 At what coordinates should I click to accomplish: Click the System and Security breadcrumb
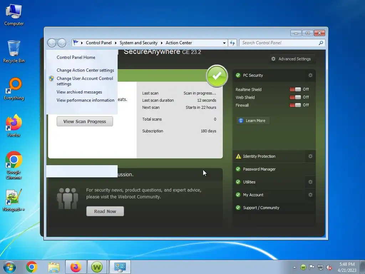tap(139, 43)
